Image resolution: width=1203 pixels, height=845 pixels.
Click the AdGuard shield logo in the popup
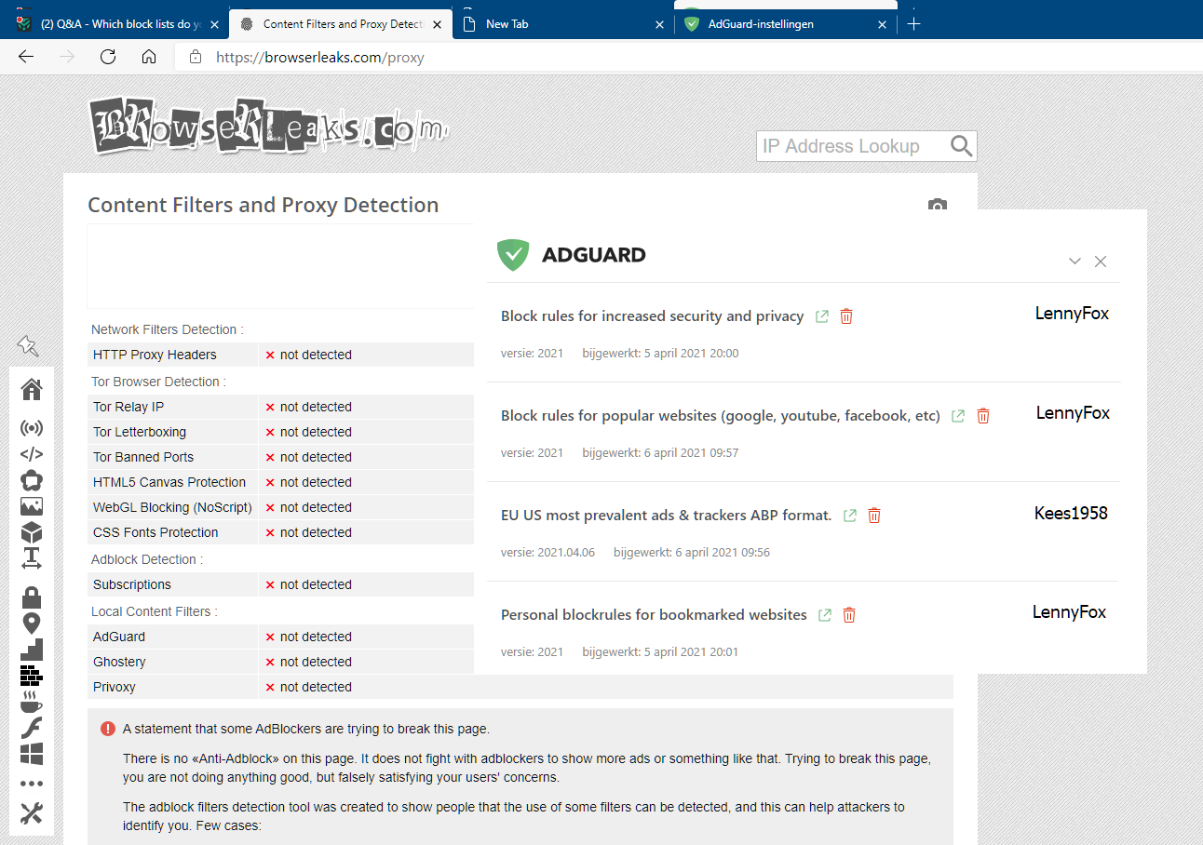point(513,255)
